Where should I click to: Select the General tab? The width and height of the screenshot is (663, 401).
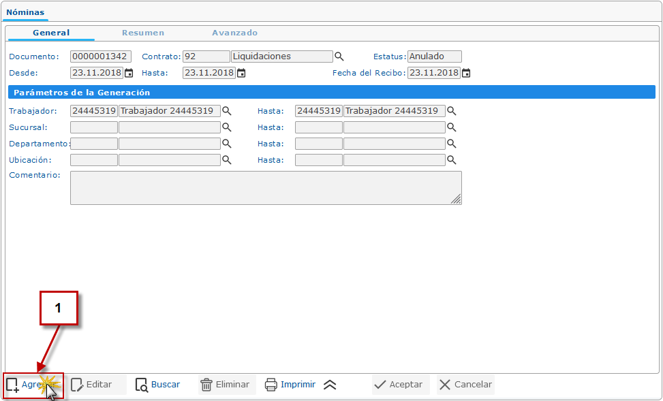51,33
